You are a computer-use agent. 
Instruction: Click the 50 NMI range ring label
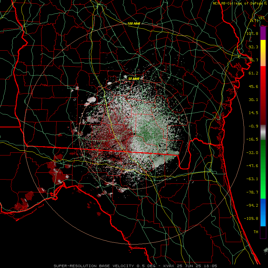(134, 79)
